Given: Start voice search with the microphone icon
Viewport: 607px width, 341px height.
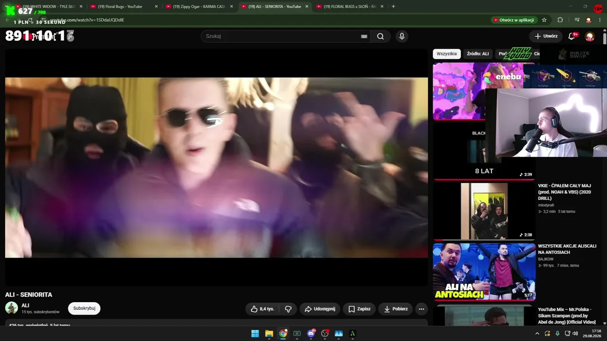Looking at the screenshot, I should [402, 36].
